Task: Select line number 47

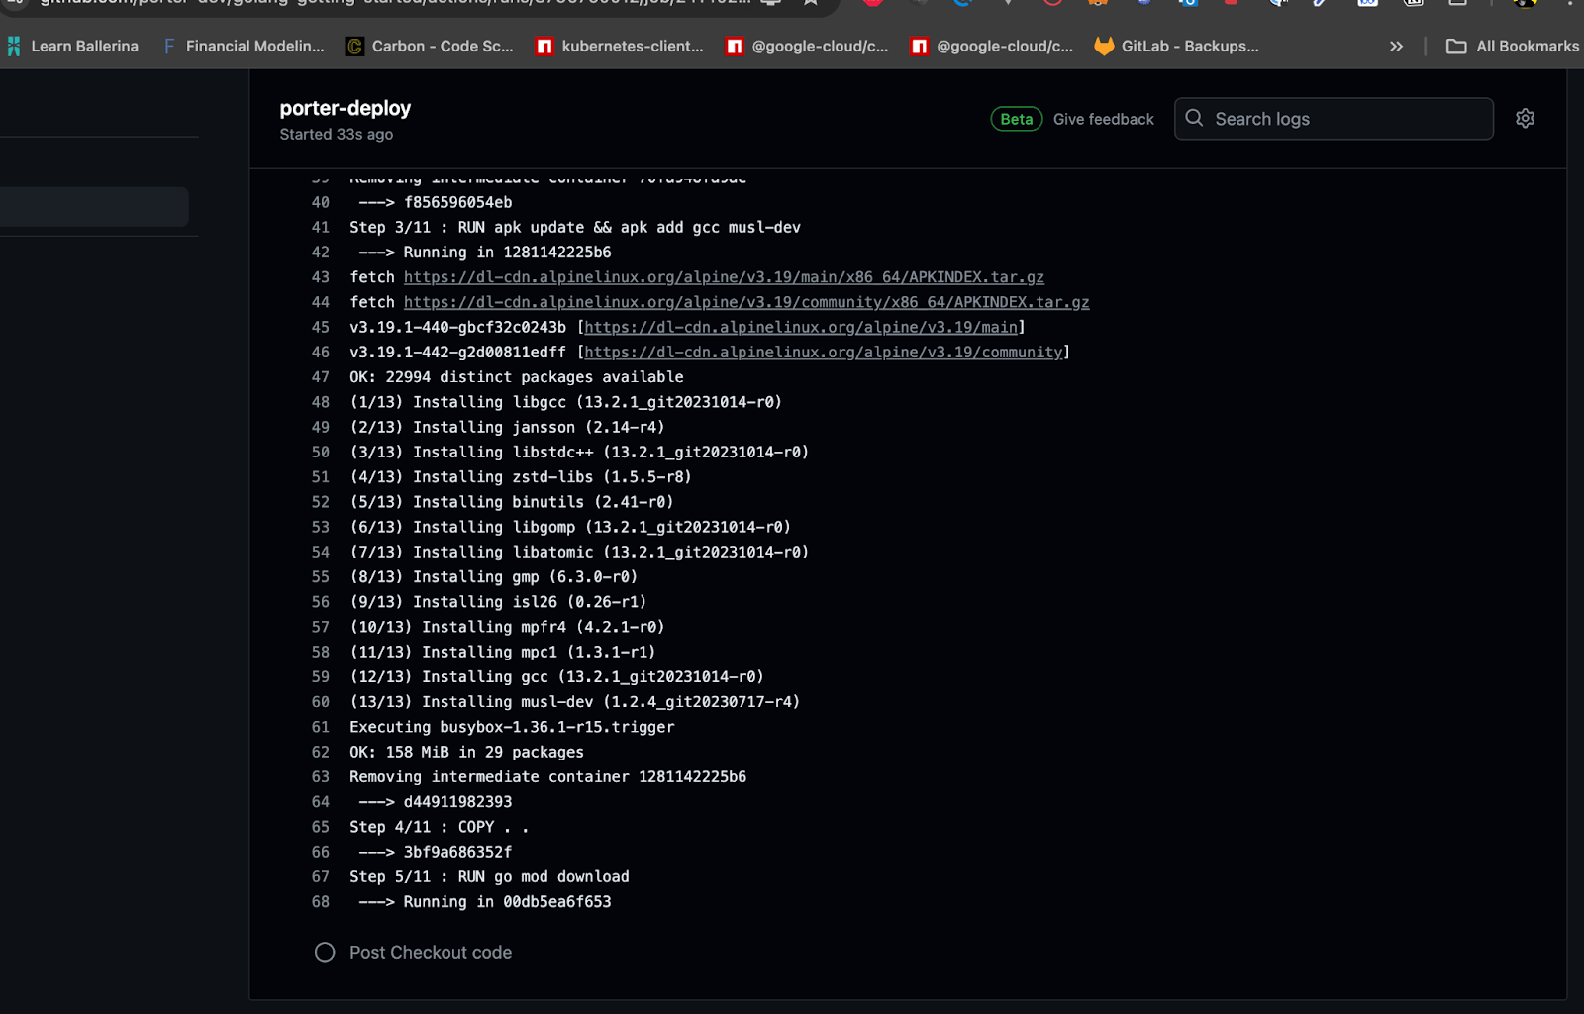Action: tap(321, 377)
